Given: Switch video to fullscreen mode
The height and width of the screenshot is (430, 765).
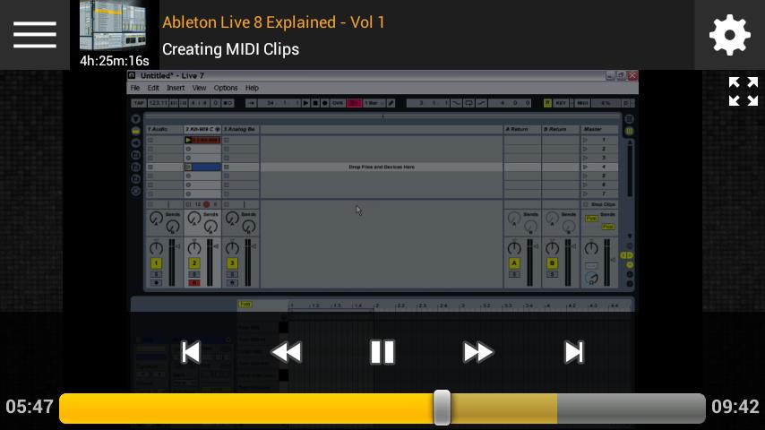Looking at the screenshot, I should (743, 91).
